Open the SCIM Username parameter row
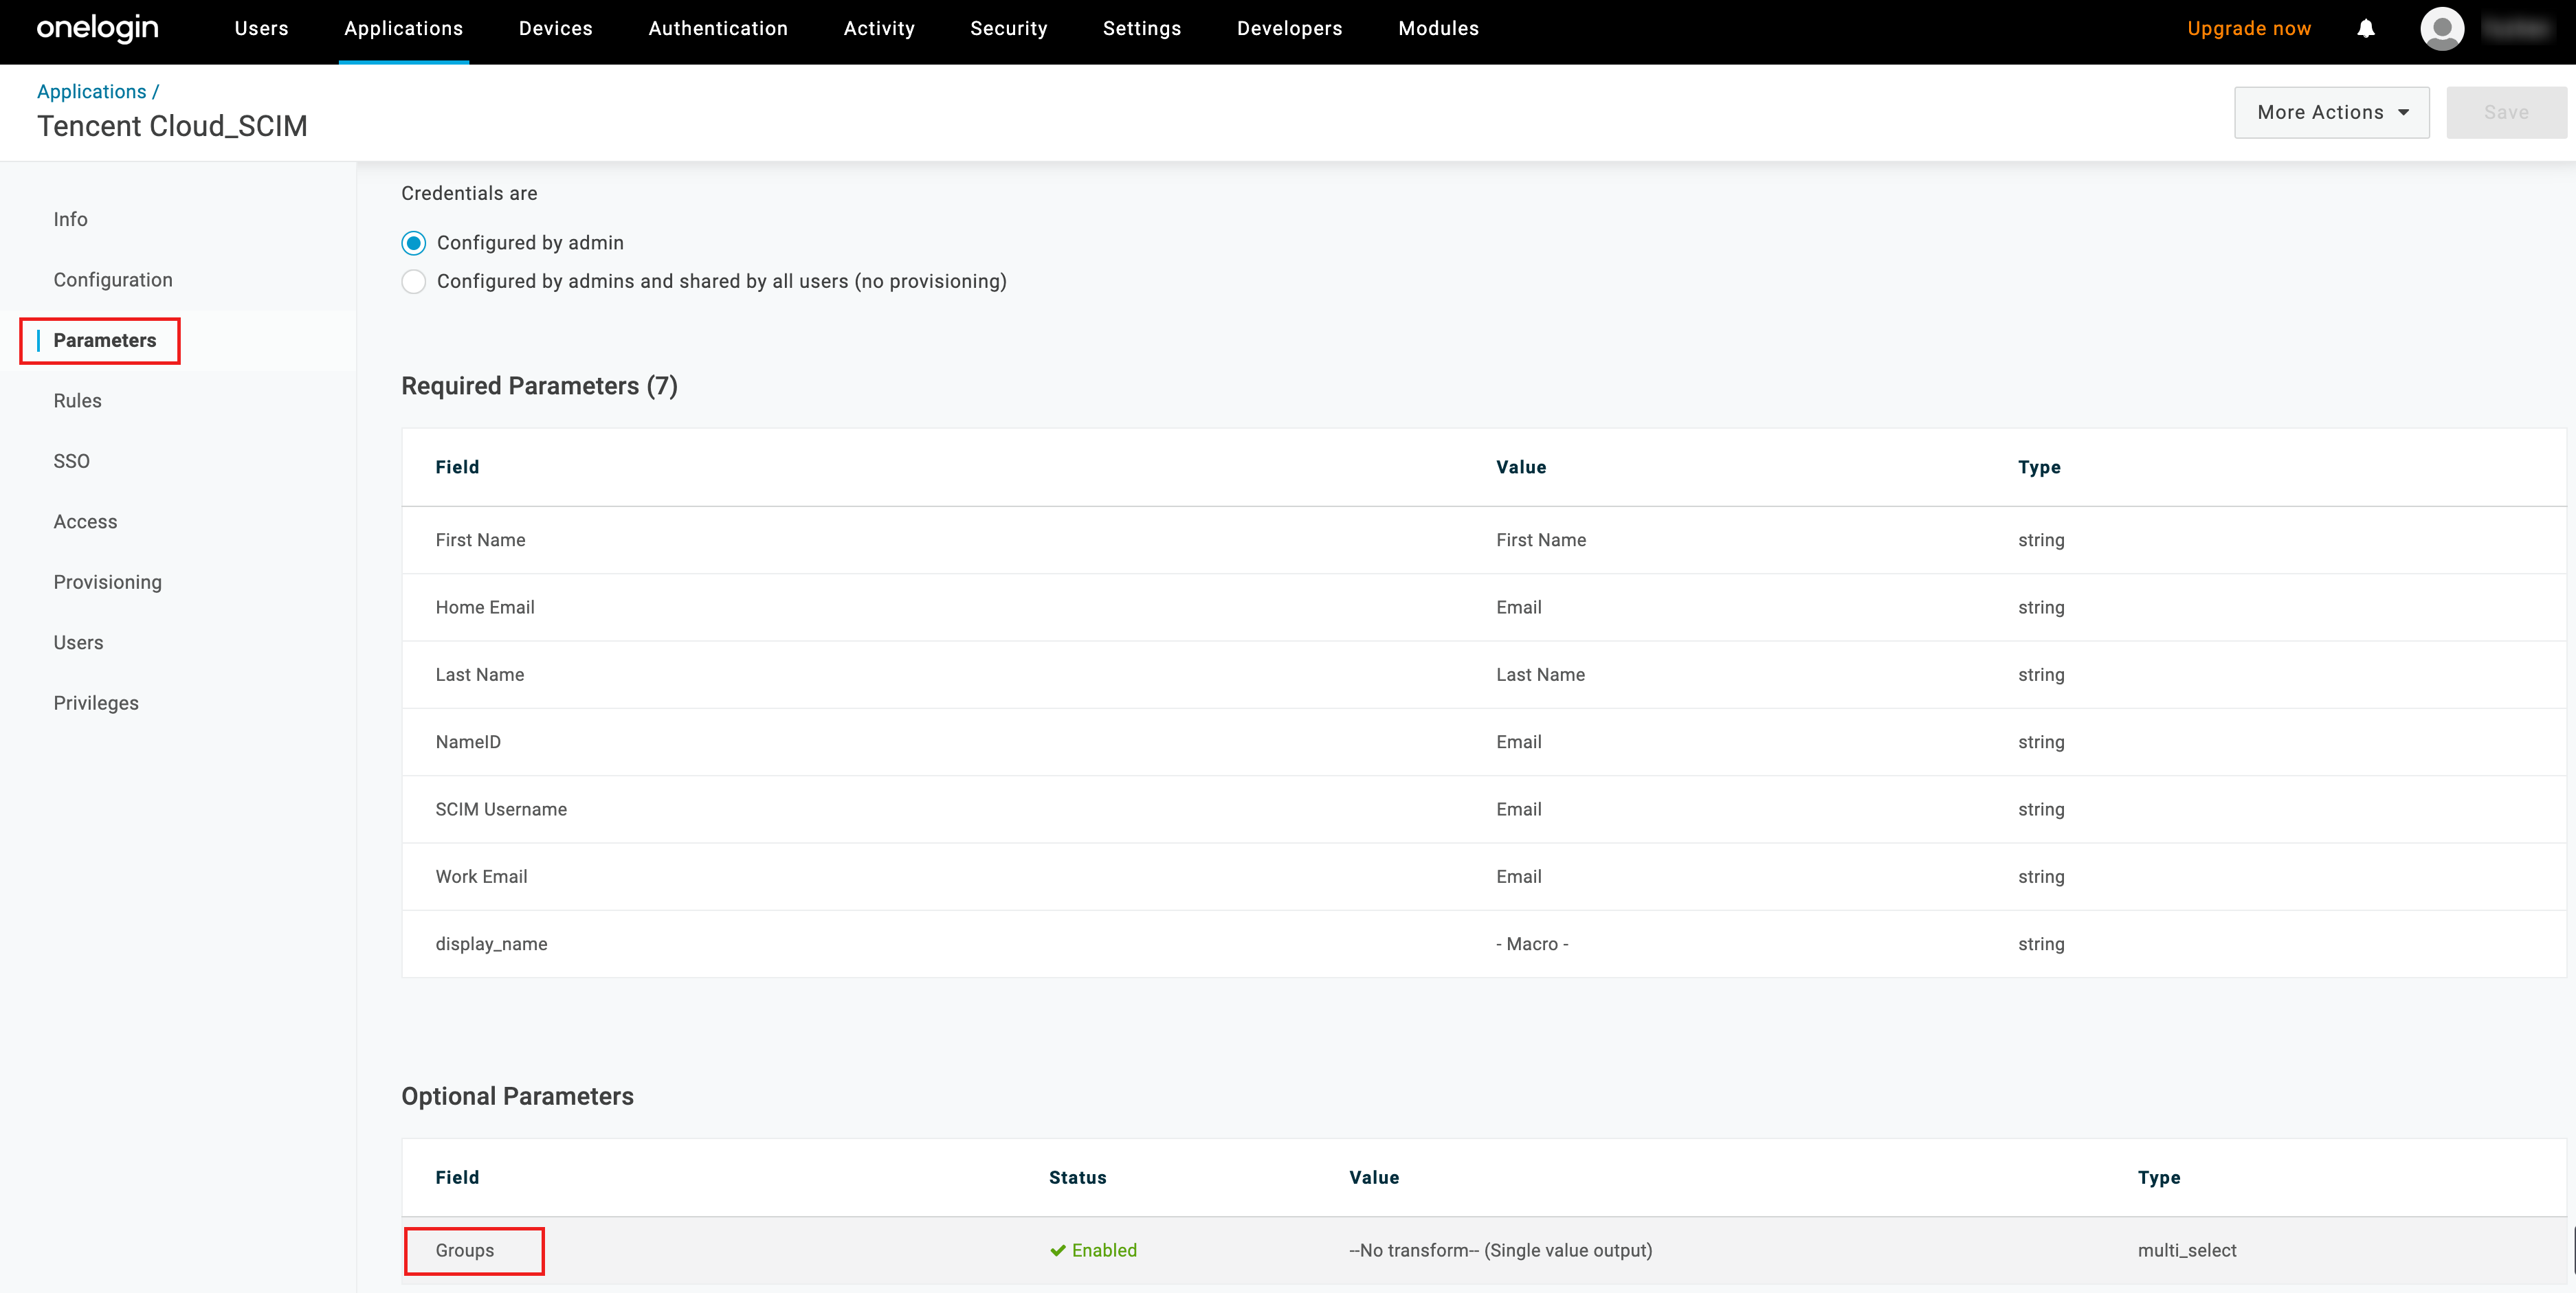 point(501,809)
